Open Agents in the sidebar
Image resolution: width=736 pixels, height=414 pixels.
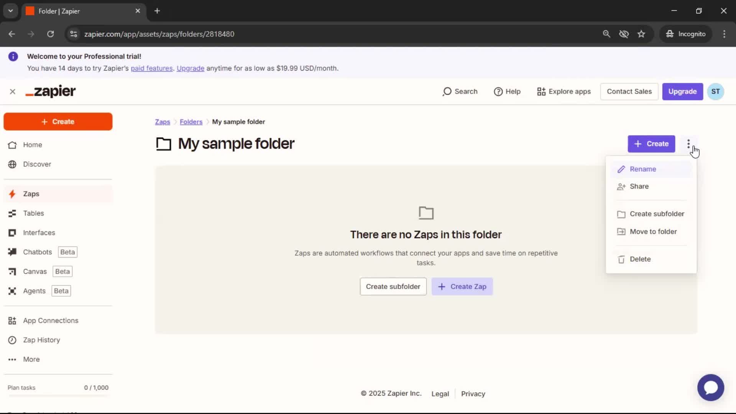coord(58,291)
